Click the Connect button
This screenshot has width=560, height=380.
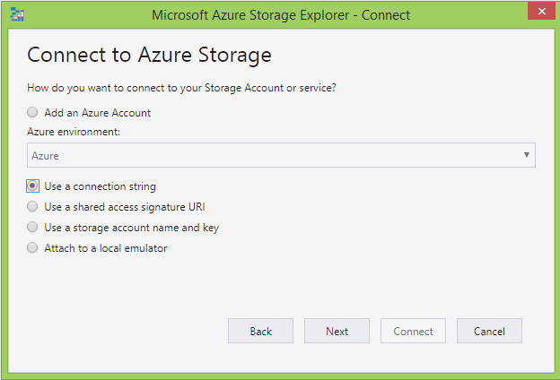point(413,331)
